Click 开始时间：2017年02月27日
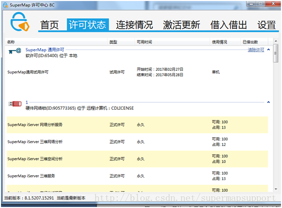 coord(160,69)
